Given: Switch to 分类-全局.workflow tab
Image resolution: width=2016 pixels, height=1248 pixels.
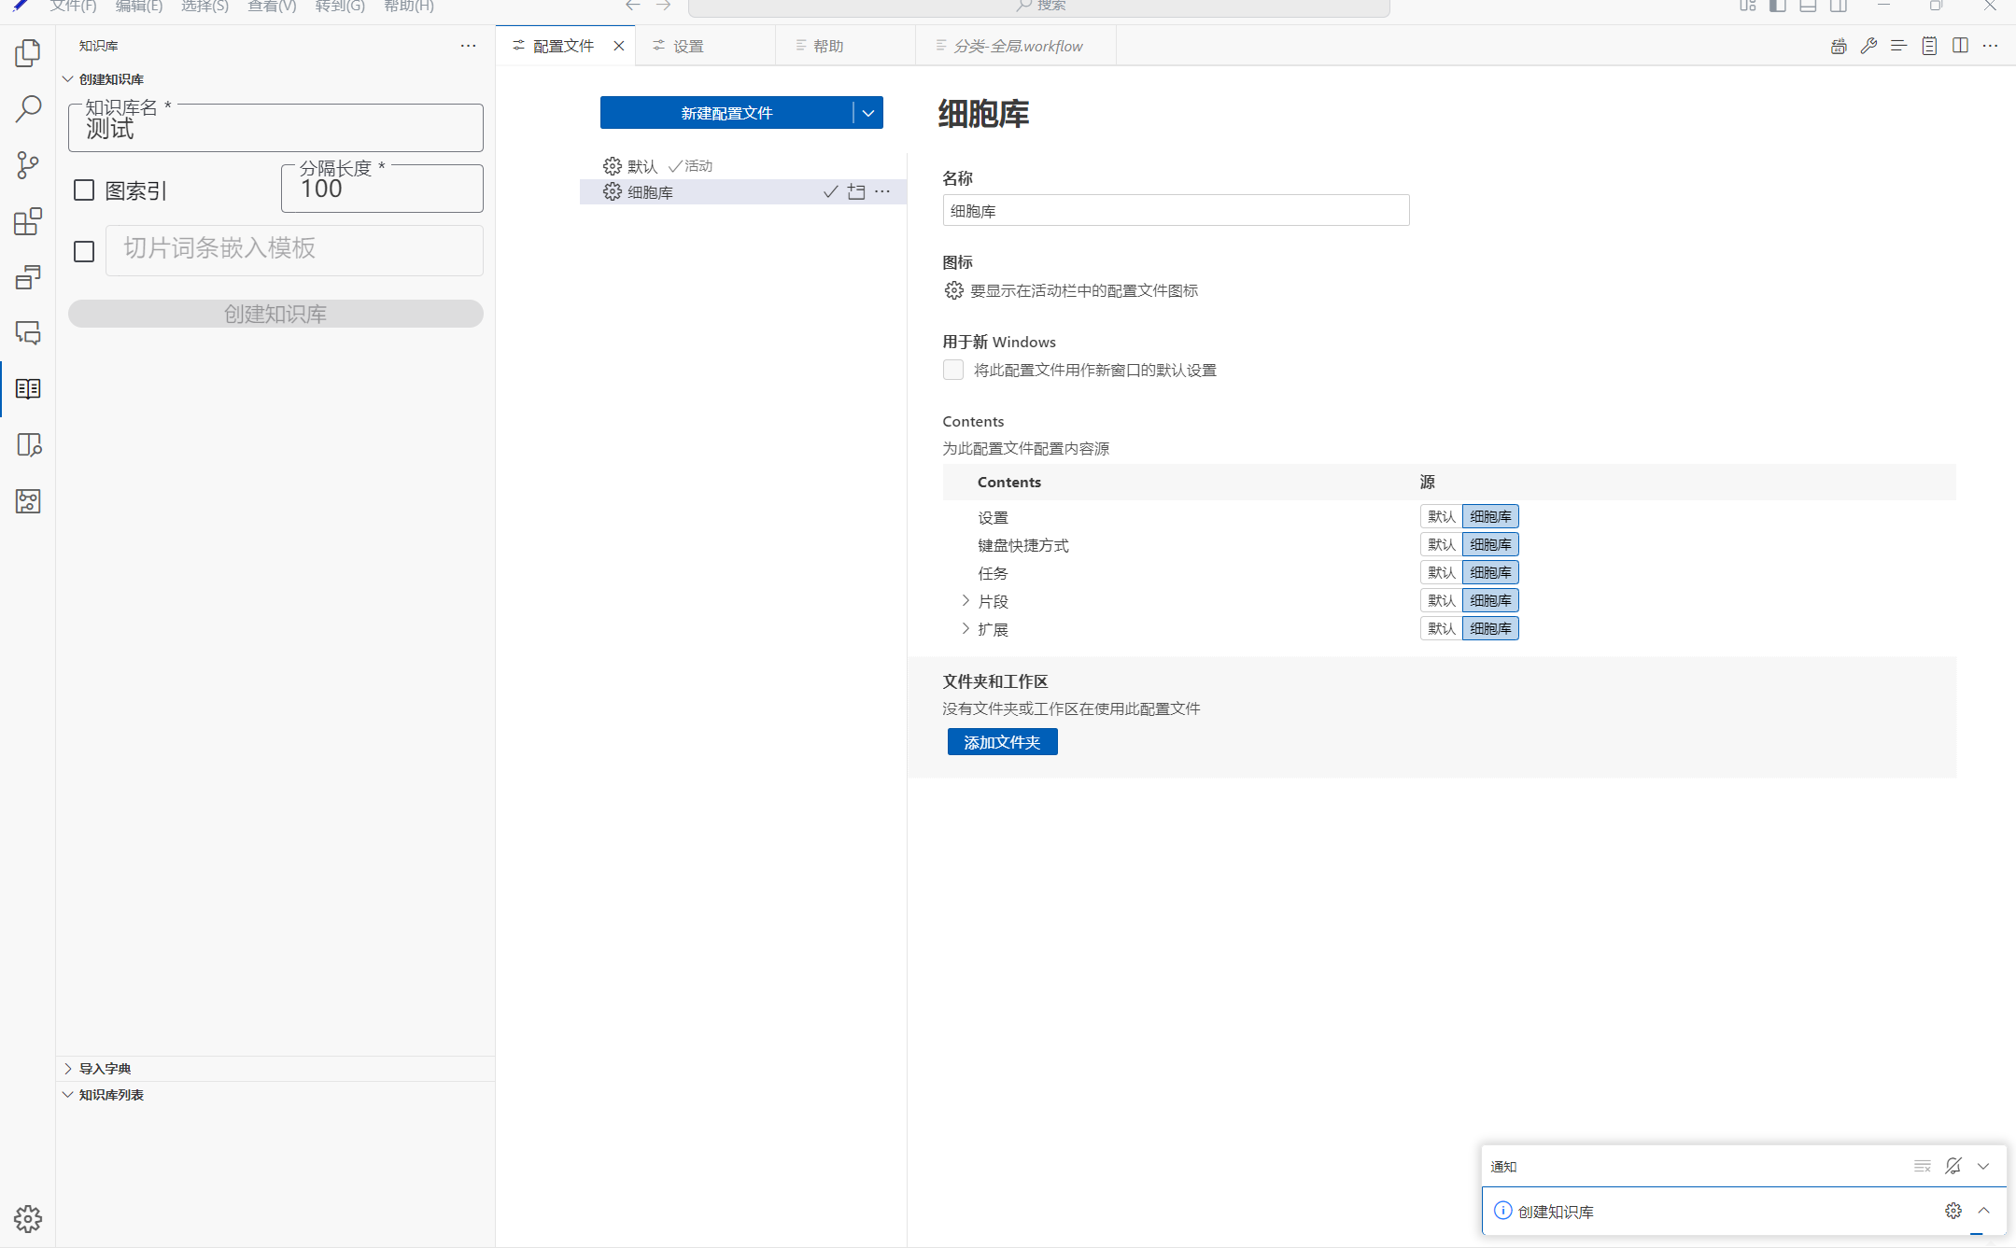Looking at the screenshot, I should (x=1018, y=46).
